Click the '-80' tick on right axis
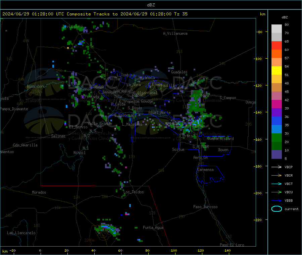302x255 pixels. [259, 32]
